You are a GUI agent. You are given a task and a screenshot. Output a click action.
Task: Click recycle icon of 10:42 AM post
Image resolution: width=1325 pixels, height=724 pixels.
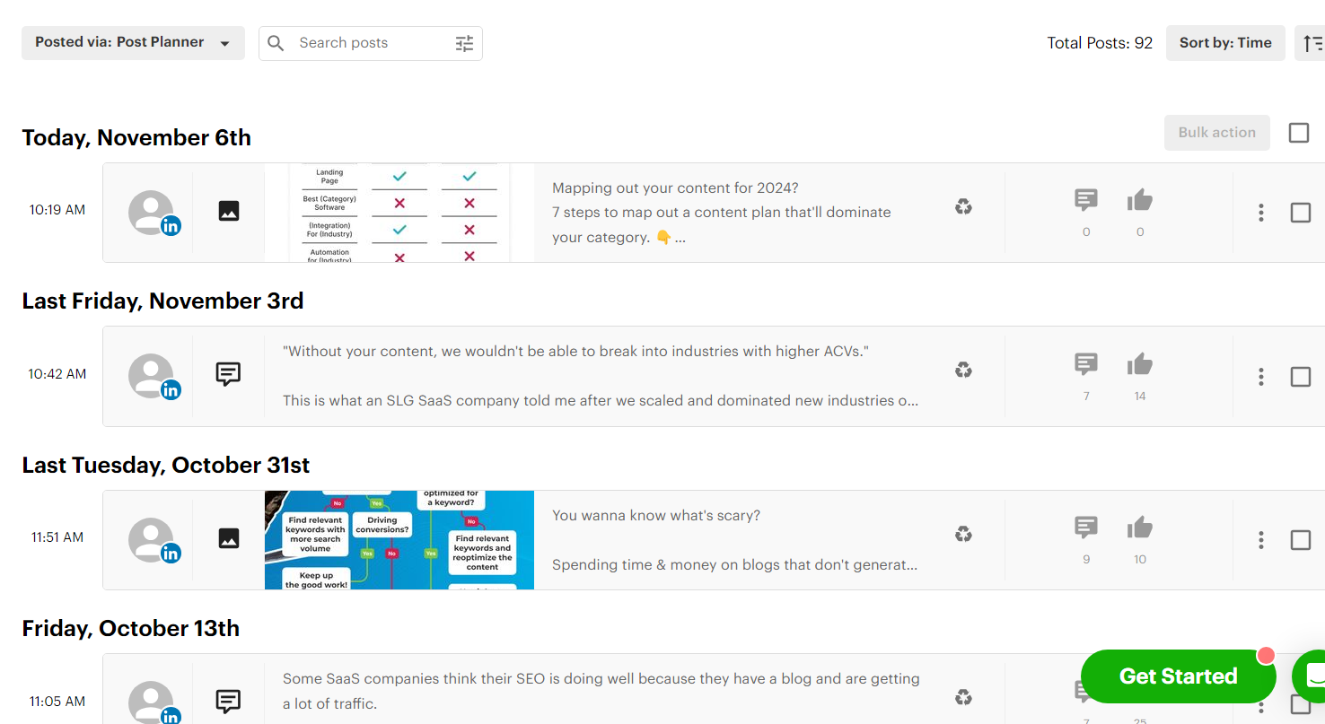(963, 371)
